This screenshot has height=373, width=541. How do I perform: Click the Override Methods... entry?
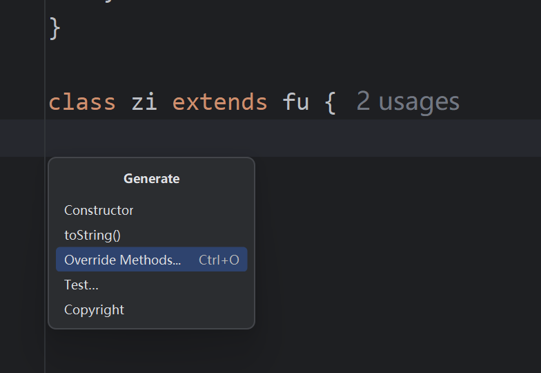[152, 260]
